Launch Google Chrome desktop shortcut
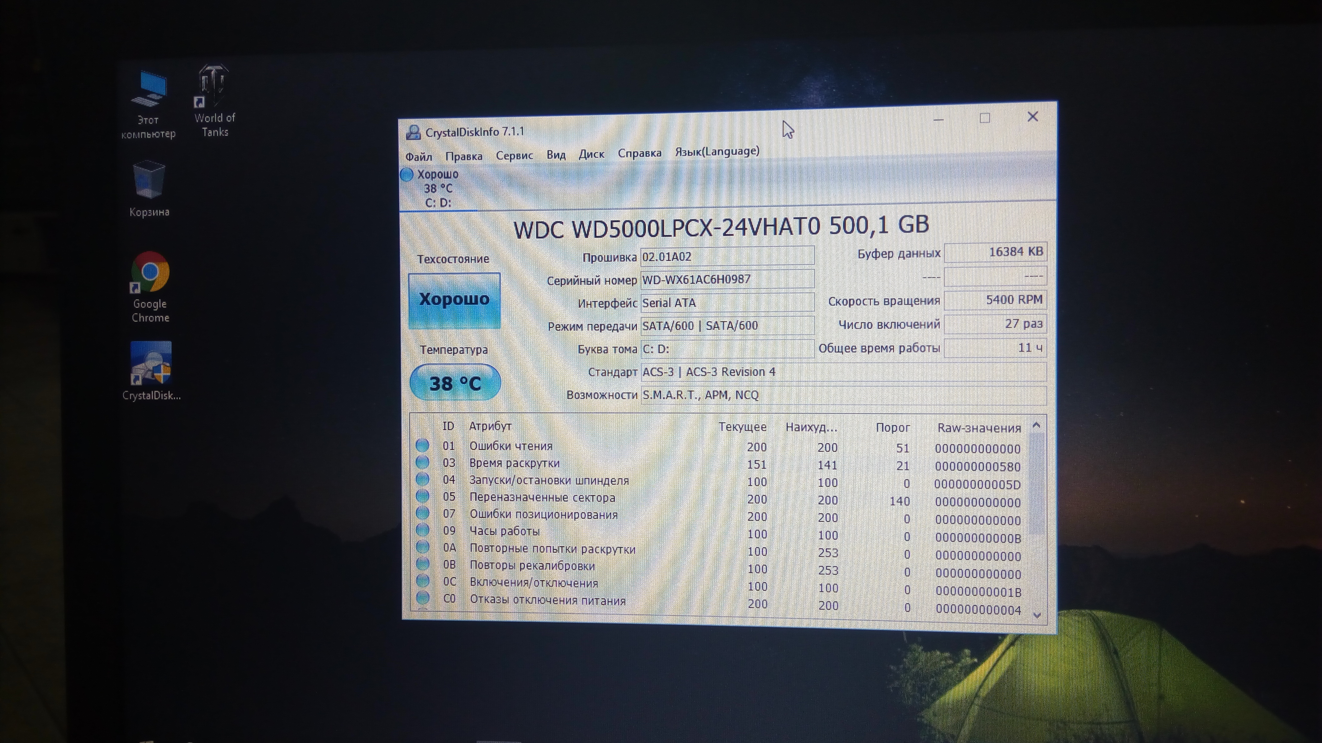This screenshot has height=743, width=1322. click(150, 287)
